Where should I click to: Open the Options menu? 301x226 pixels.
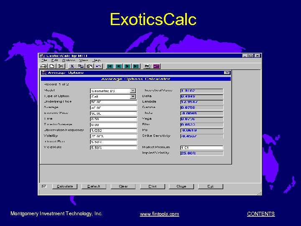[69, 60]
